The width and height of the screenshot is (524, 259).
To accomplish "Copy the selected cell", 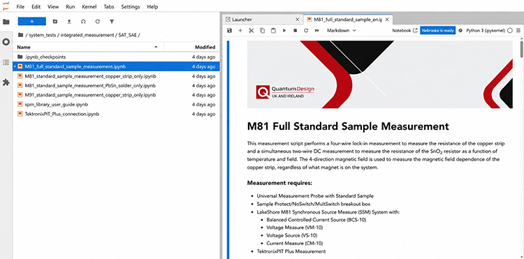I will click(262, 31).
